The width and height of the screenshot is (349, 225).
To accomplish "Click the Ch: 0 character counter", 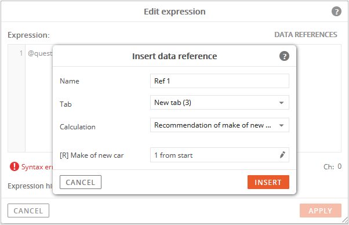I will pyautogui.click(x=332, y=166).
